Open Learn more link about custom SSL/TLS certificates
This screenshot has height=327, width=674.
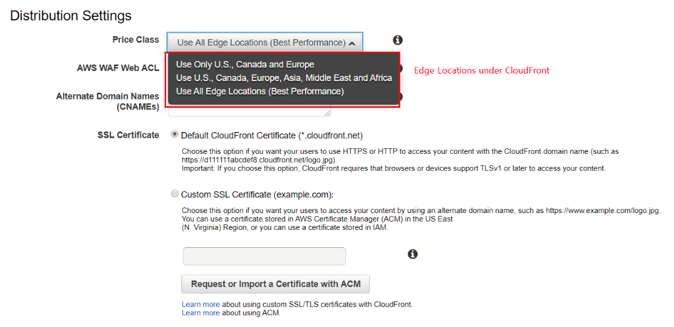pyautogui.click(x=200, y=305)
